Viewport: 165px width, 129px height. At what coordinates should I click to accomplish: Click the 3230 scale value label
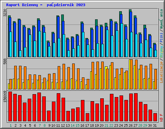click(x=5, y=13)
